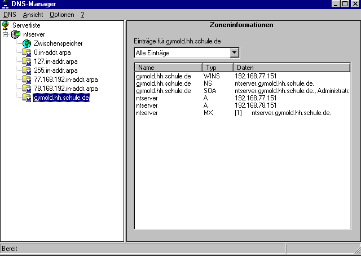Select ntserver in the server tree
The image size is (361, 256).
coord(34,34)
